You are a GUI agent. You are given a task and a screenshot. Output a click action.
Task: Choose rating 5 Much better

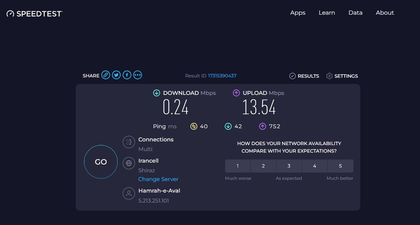tap(340, 166)
